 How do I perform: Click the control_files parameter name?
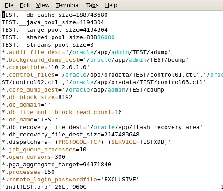click(32, 75)
